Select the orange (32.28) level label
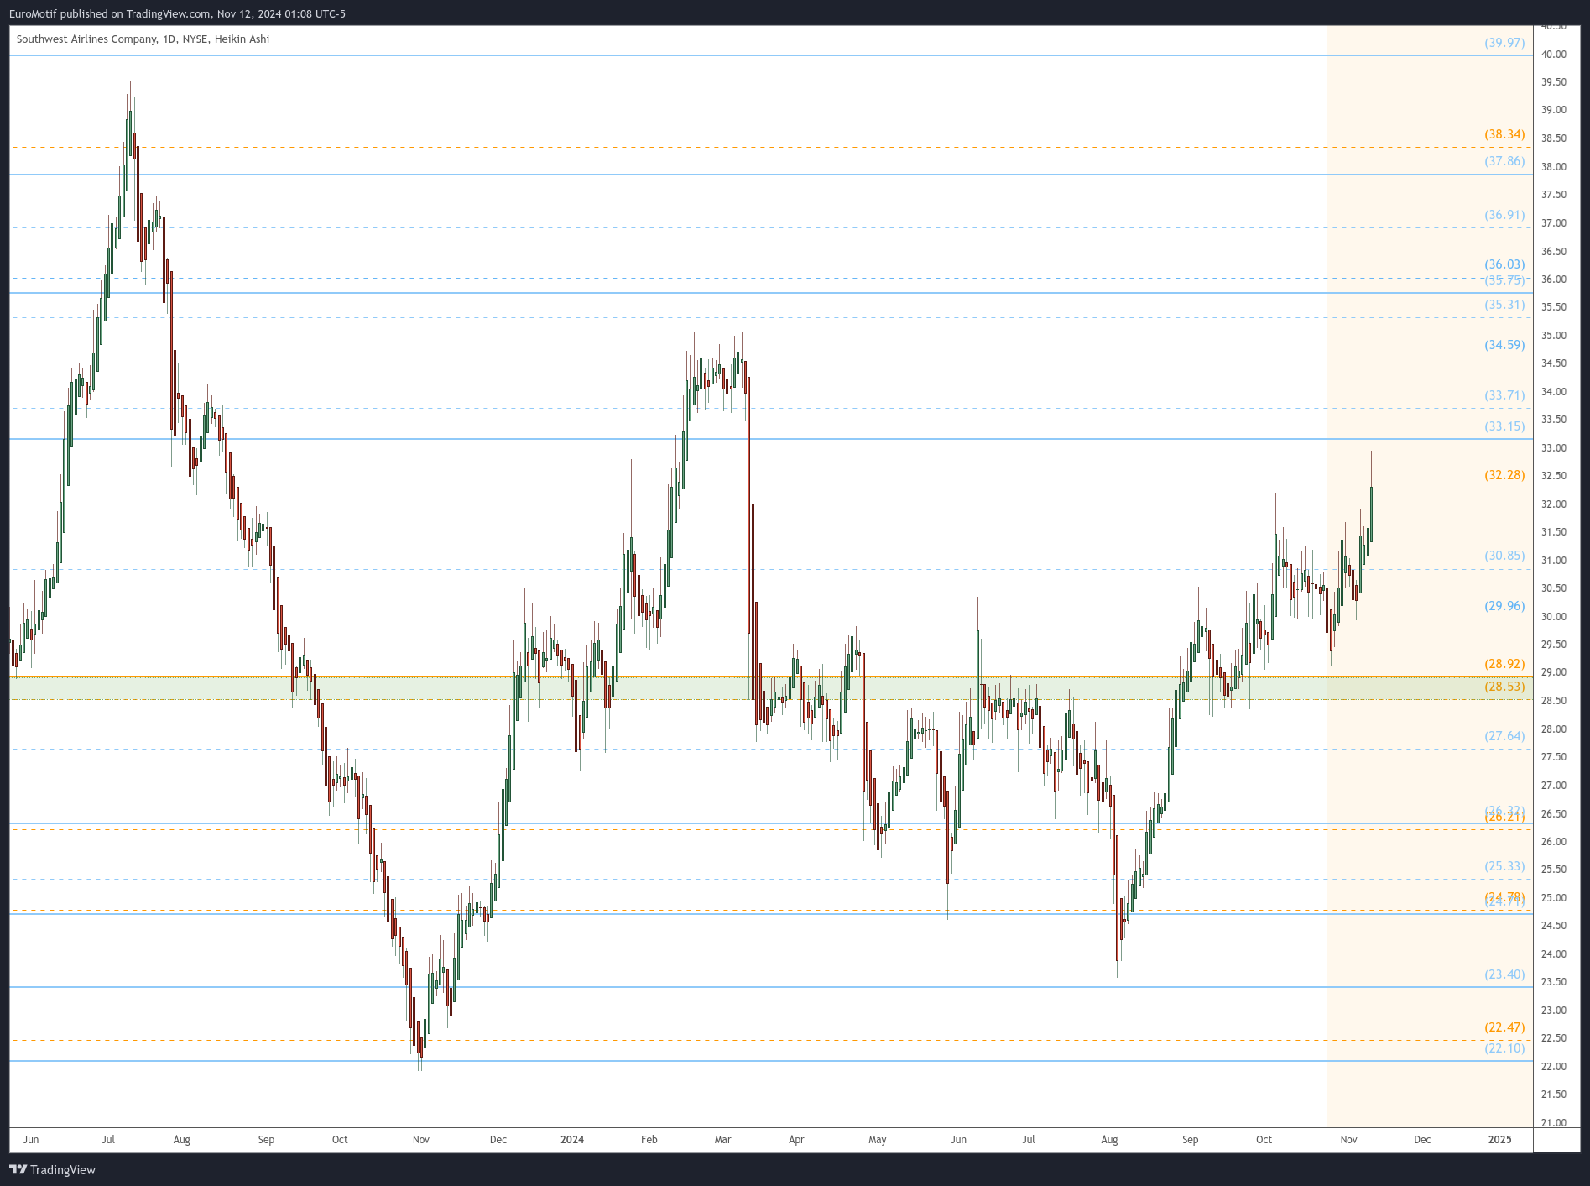This screenshot has width=1590, height=1186. 1504,475
